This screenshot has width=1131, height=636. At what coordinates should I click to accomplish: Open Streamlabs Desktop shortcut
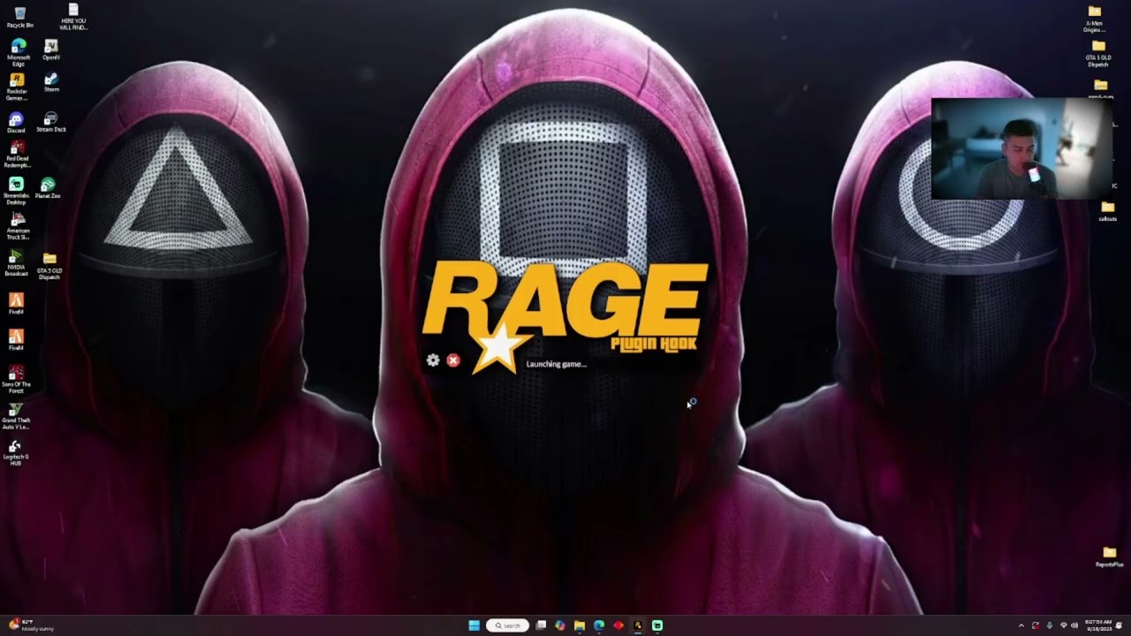coord(16,191)
